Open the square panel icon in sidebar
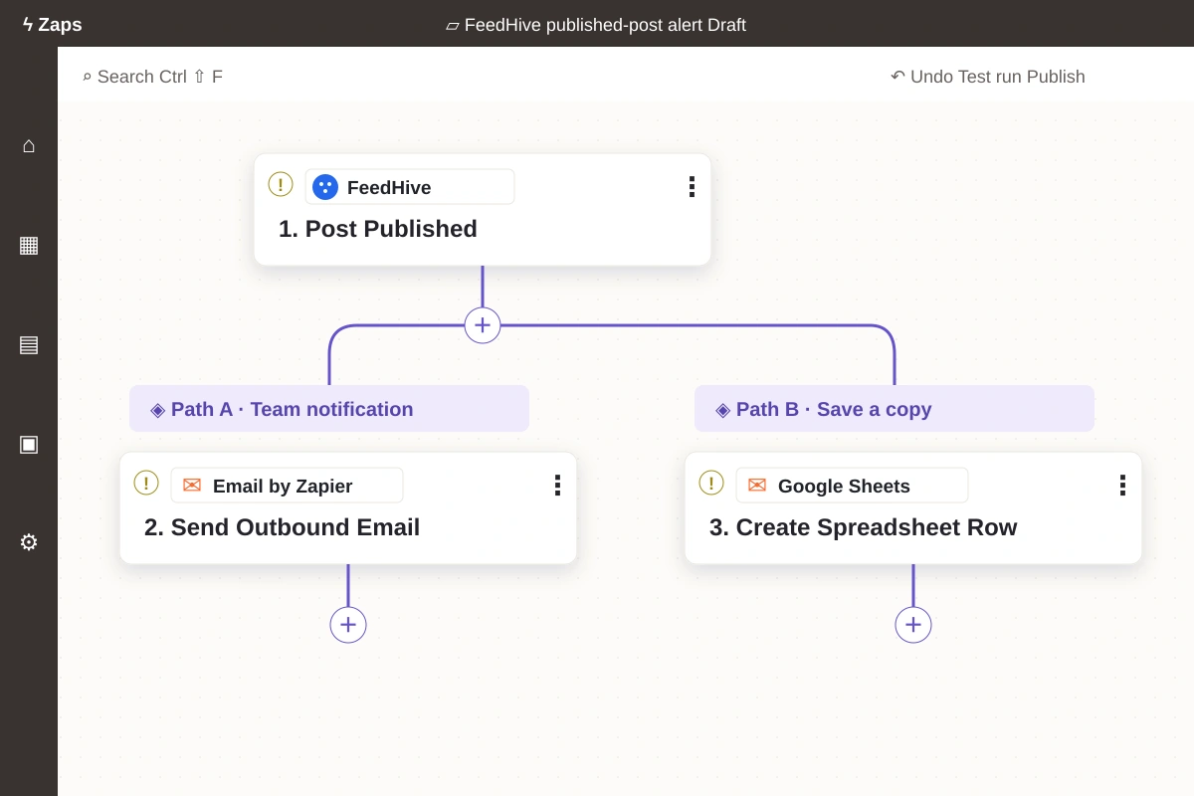1194x796 pixels. [x=29, y=444]
